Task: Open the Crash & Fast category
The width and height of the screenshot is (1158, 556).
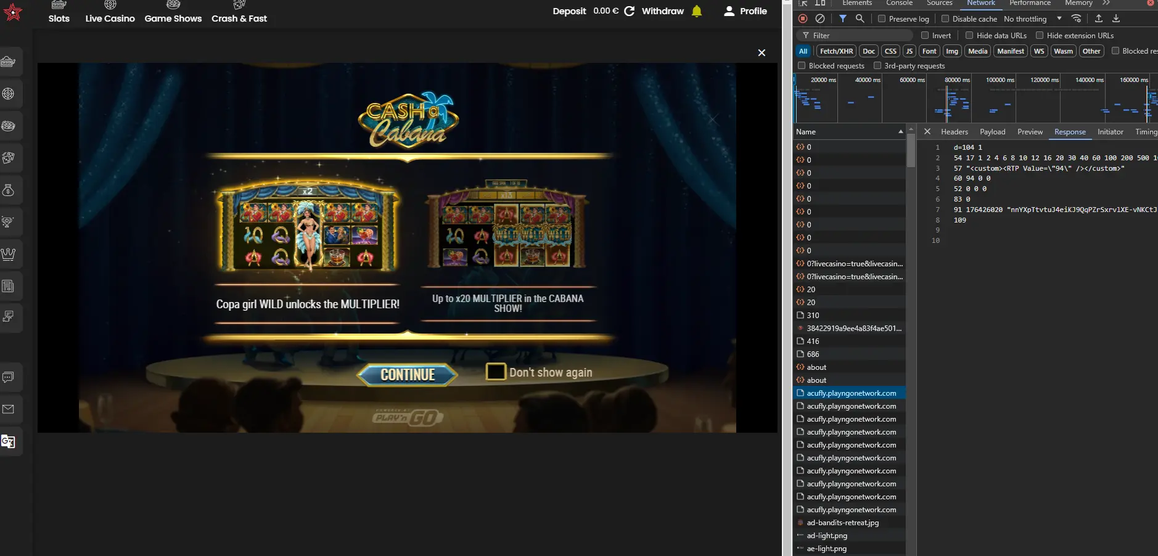Action: pos(239,12)
